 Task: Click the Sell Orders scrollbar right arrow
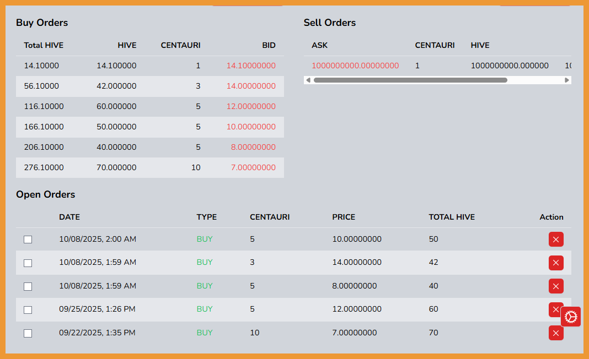[567, 80]
